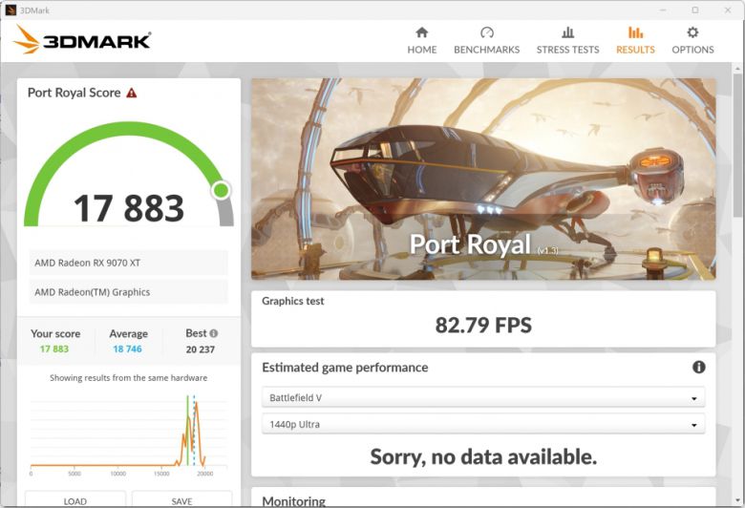Viewport: 745px width, 508px height.
Task: Click the Results chart icon
Action: pos(635,32)
